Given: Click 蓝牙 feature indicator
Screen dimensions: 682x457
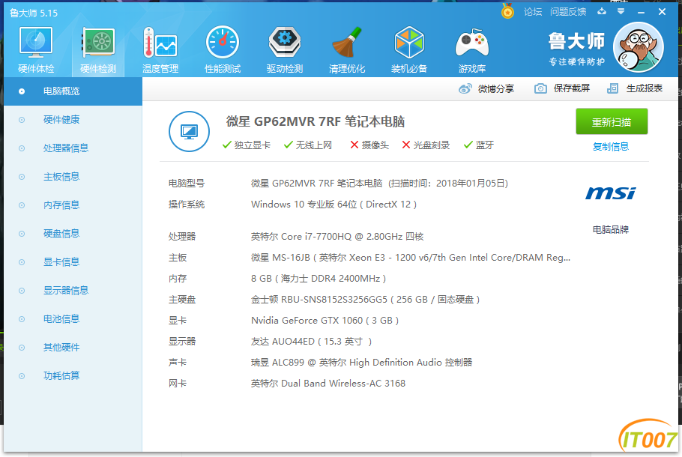Looking at the screenshot, I should tap(478, 145).
